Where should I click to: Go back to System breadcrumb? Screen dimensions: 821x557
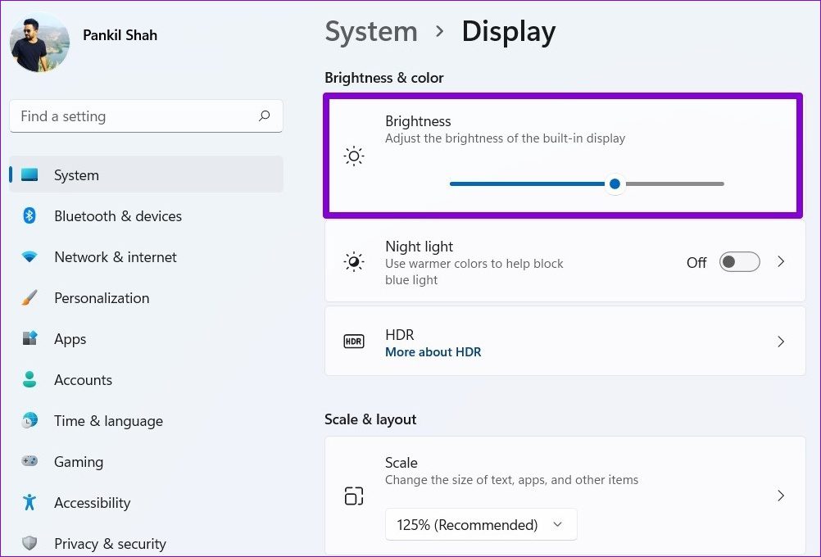tap(371, 32)
